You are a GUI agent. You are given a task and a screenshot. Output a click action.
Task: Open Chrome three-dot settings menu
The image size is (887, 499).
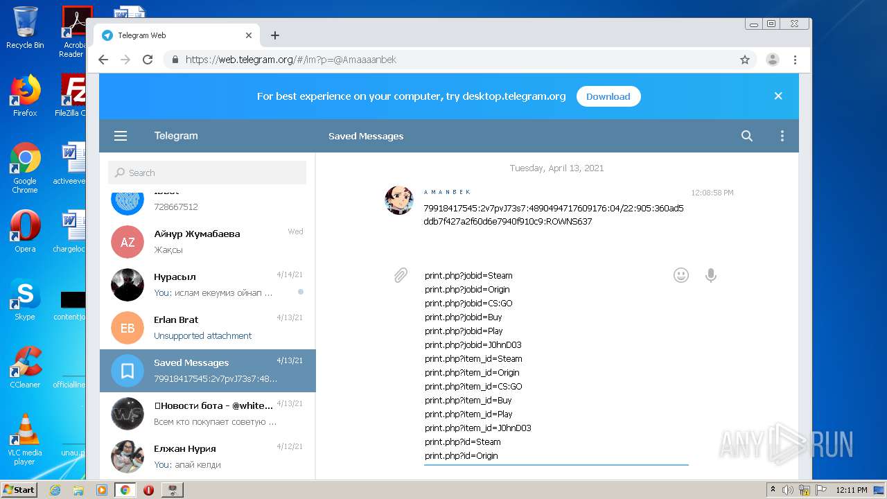(795, 60)
